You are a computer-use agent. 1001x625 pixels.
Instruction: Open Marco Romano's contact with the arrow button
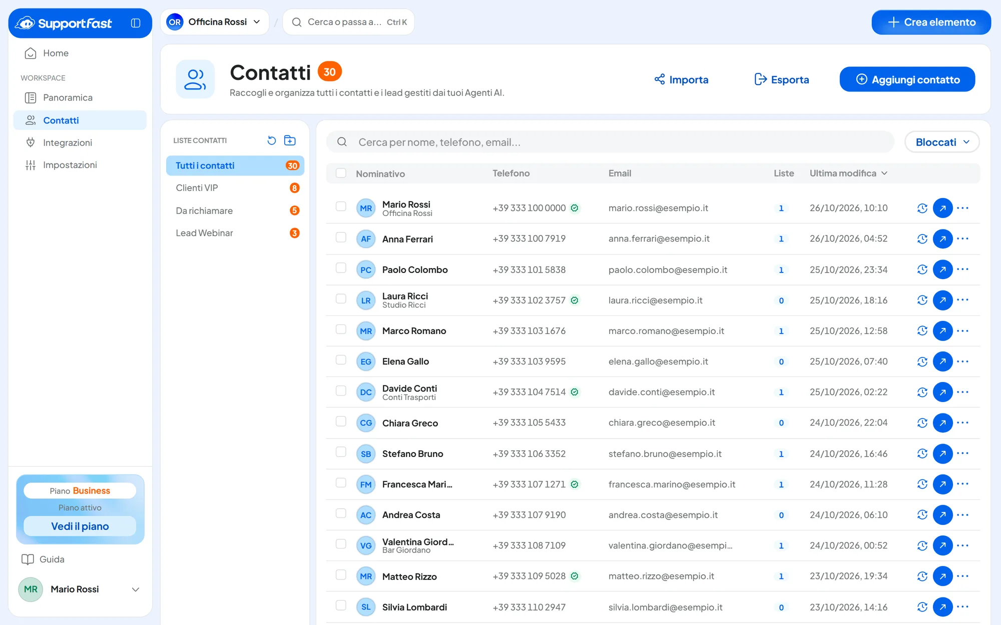(942, 331)
